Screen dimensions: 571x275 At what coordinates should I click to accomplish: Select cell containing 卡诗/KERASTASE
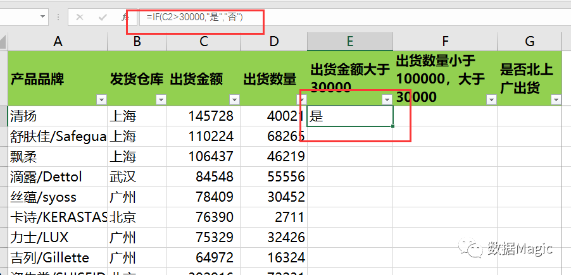[x=58, y=217]
